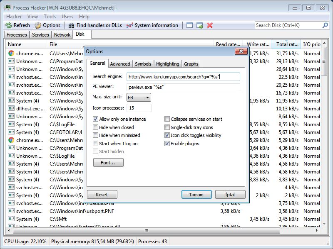Screen dimensions: 333x249
Task: Click the horizontal scrollbar right arrow
Action: tap(317, 230)
